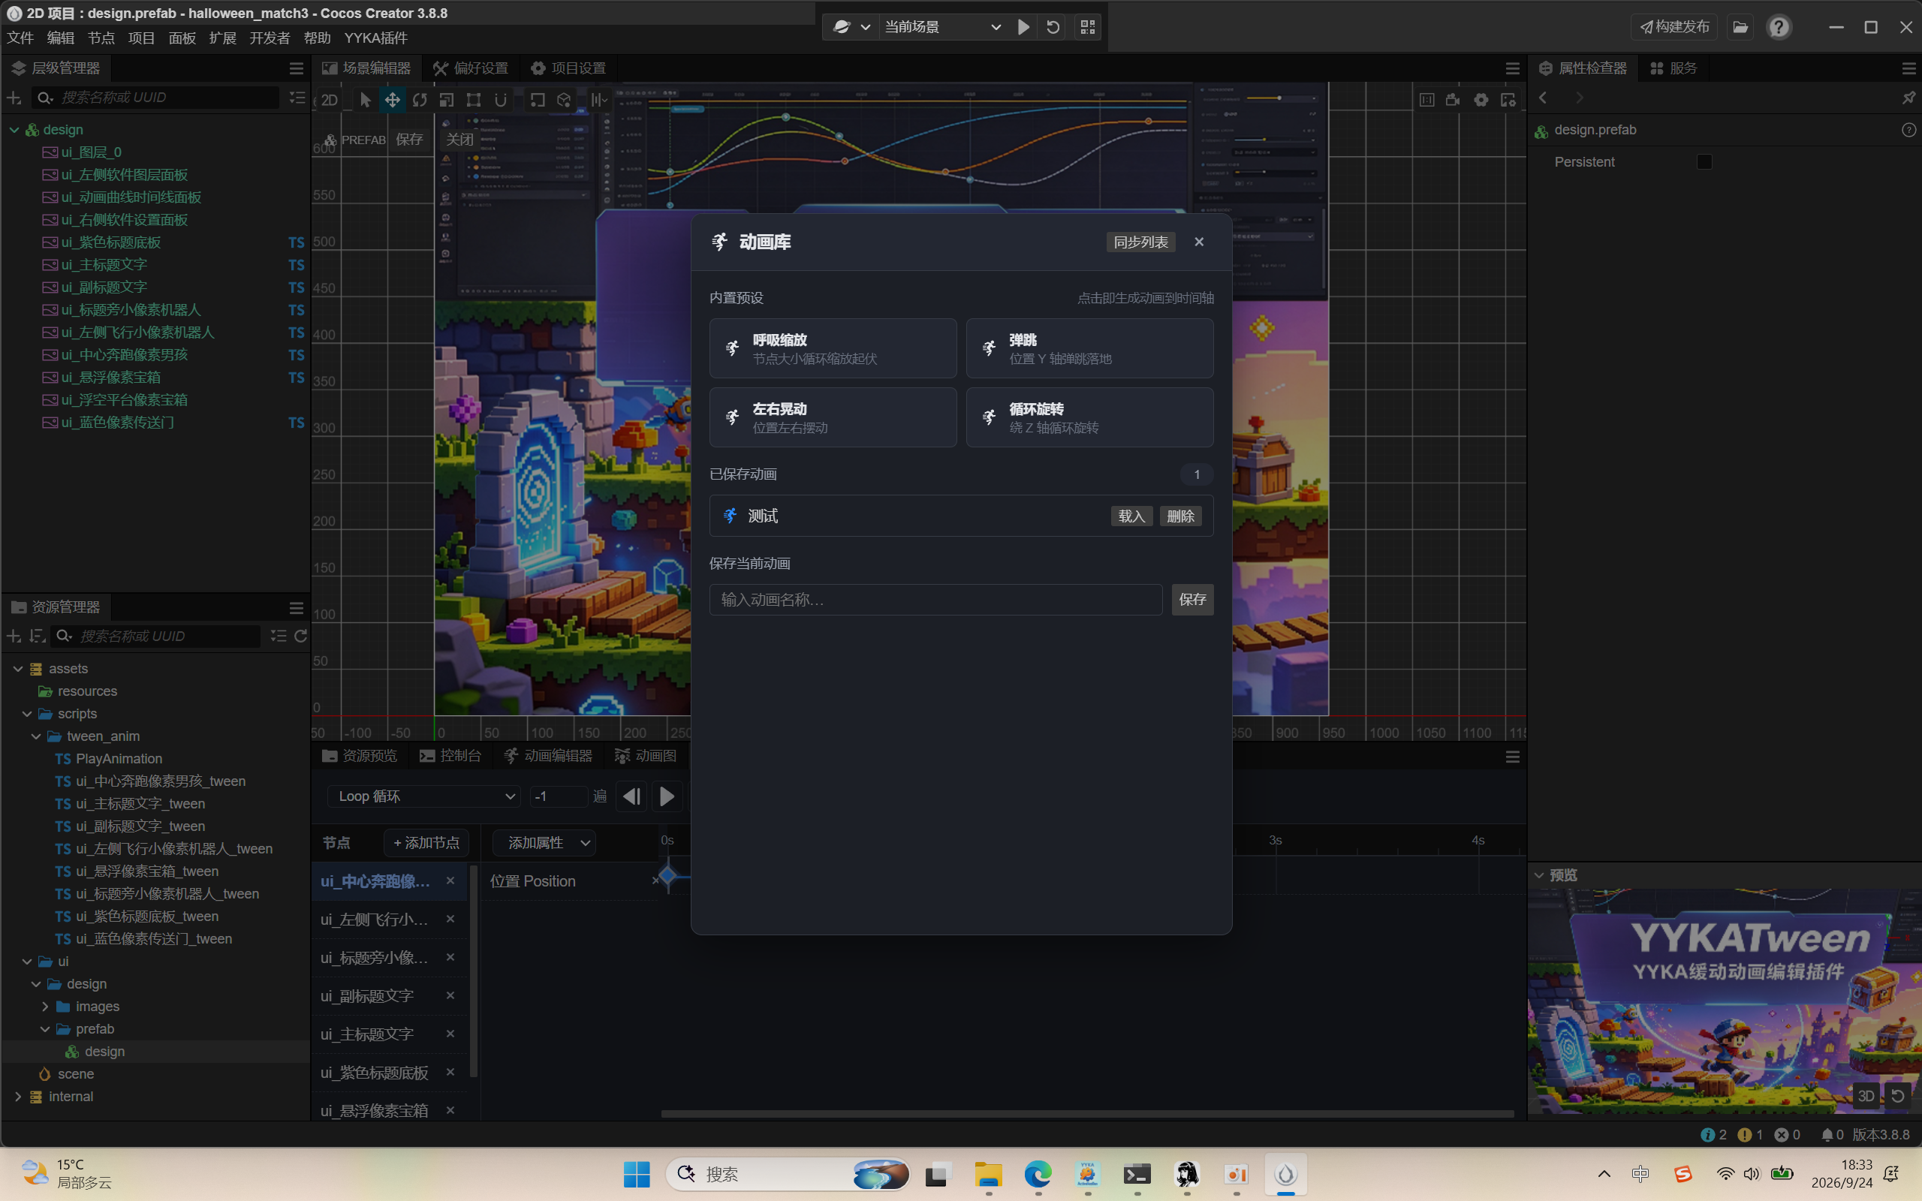Open the Loop 循环 dropdown

click(x=424, y=796)
